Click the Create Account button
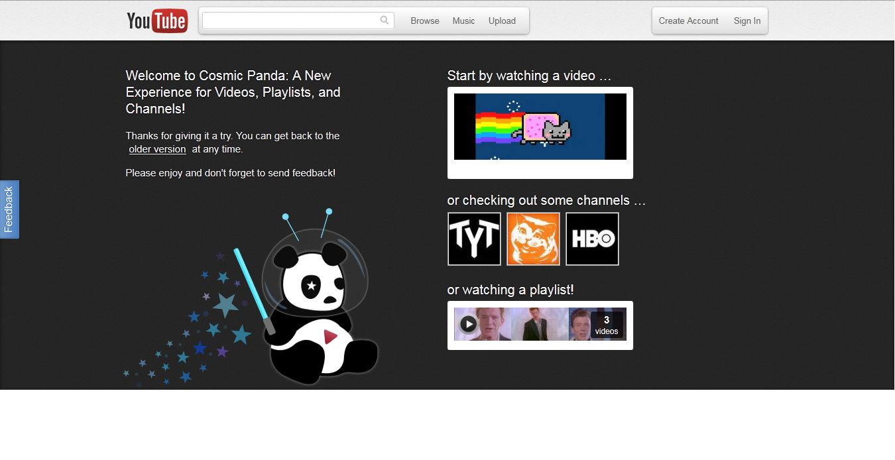The width and height of the screenshot is (895, 460). (x=688, y=21)
